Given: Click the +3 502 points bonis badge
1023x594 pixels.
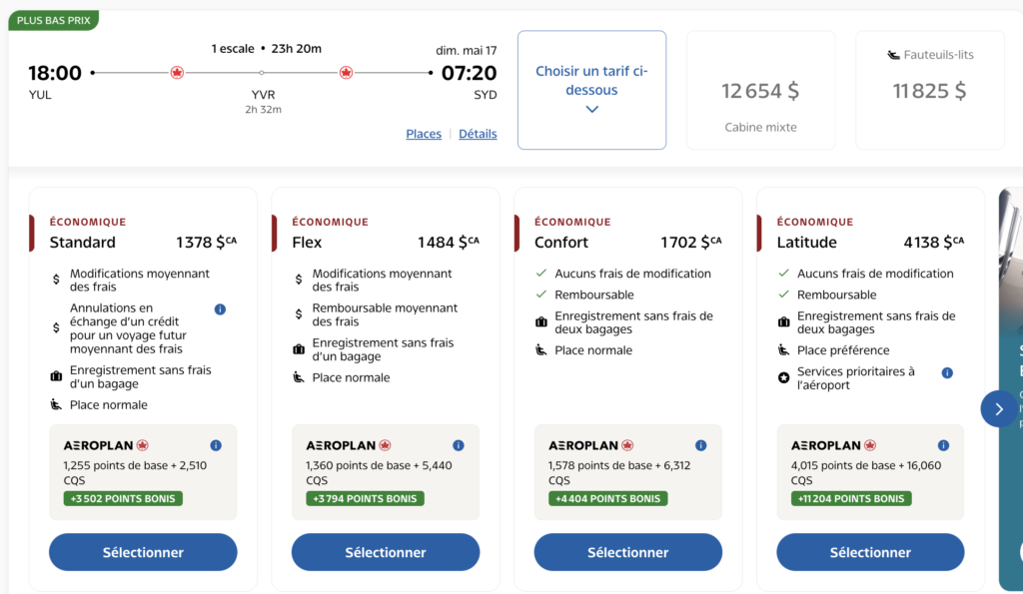Looking at the screenshot, I should 123,499.
